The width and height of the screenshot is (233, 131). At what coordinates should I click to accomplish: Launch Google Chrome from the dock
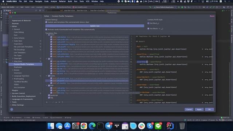[x=84, y=126]
